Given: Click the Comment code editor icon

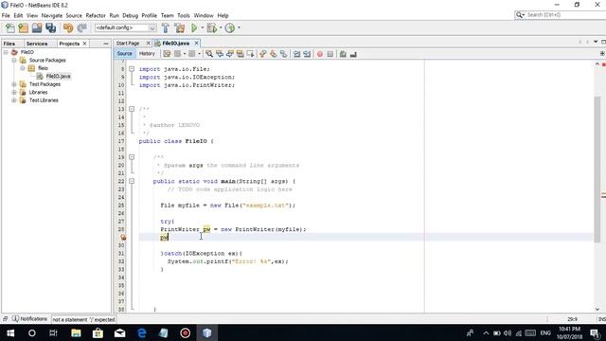Looking at the screenshot, I should (x=343, y=54).
